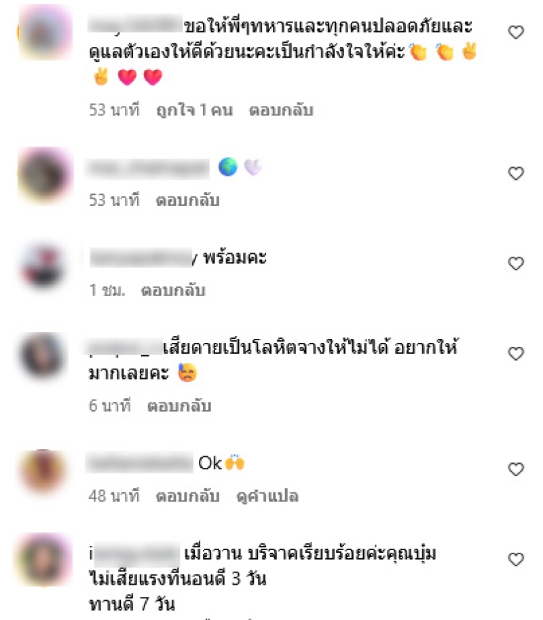543x620 pixels.
Task: Reply to the first comment posted 53 นาที ago
Action: pyautogui.click(x=281, y=110)
